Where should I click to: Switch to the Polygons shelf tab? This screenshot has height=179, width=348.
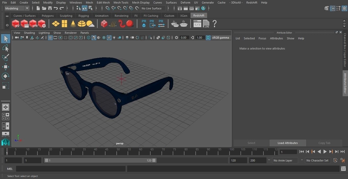(x=48, y=16)
